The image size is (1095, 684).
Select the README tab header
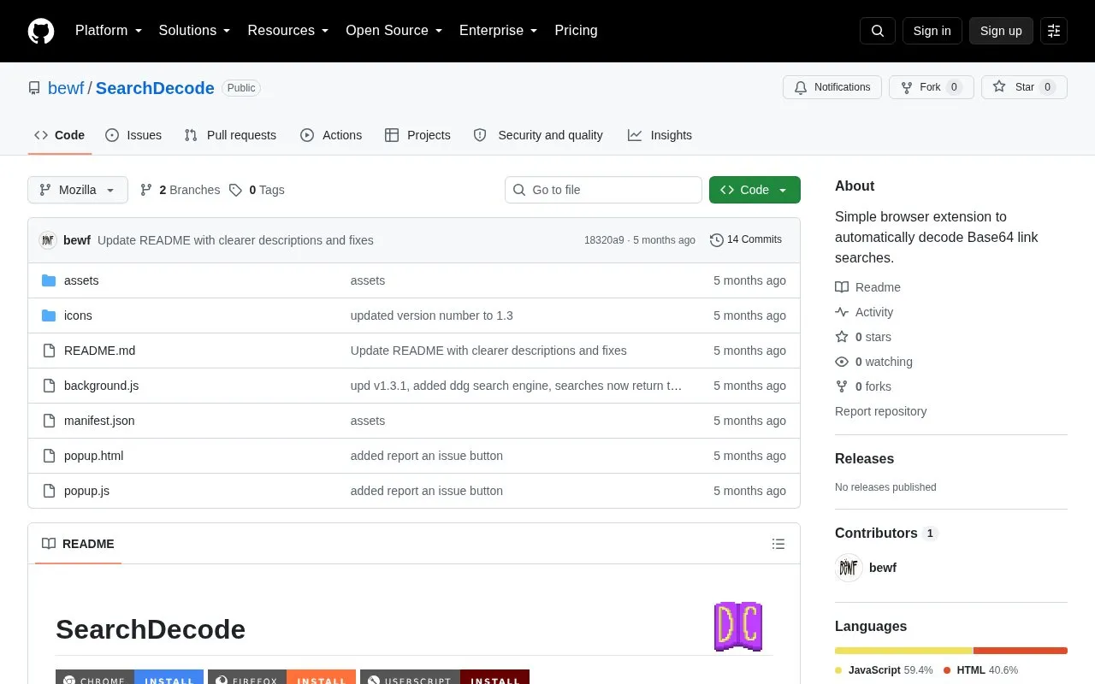pyautogui.click(x=78, y=544)
